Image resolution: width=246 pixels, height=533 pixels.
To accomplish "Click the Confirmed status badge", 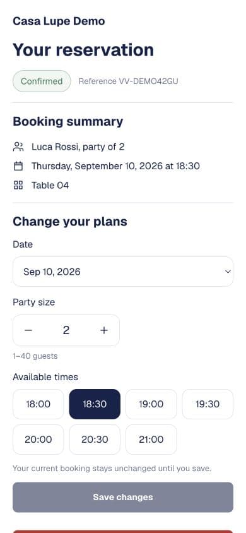I will [42, 81].
